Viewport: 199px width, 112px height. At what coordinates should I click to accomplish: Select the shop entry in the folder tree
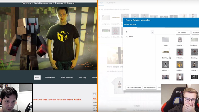131,37
